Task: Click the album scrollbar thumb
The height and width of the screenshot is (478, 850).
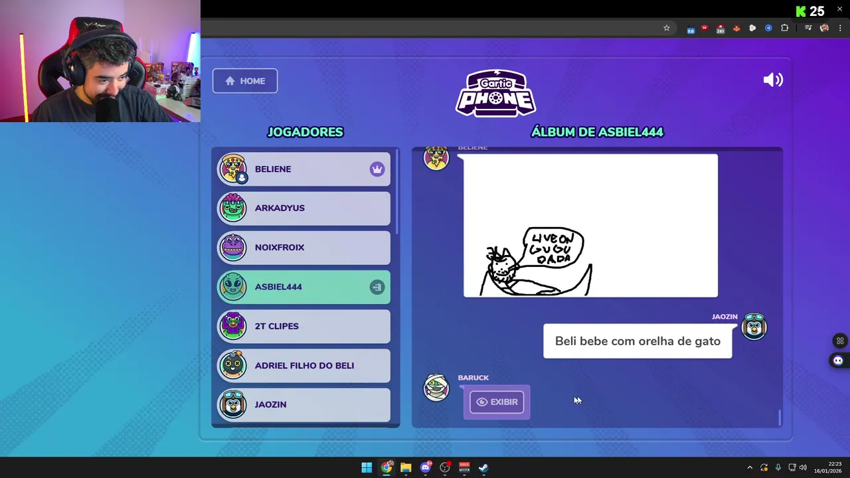Action: click(780, 418)
